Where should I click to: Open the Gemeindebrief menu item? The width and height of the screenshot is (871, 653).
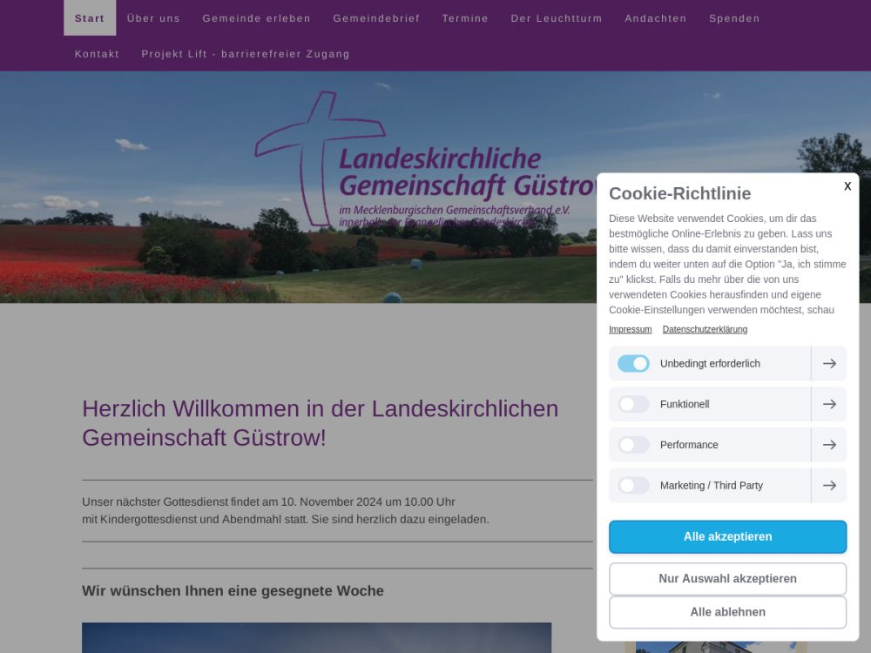[x=376, y=18]
